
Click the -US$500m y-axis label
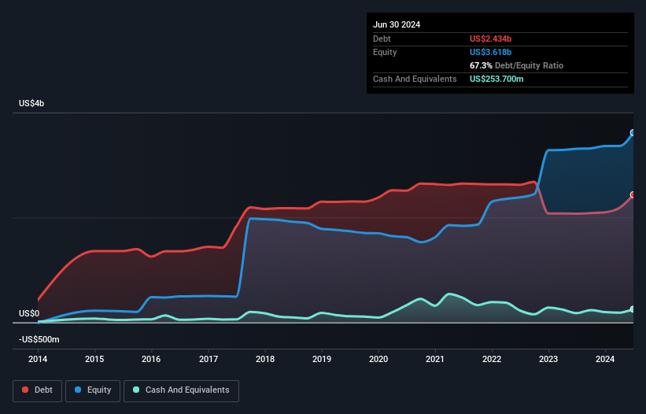coord(39,339)
